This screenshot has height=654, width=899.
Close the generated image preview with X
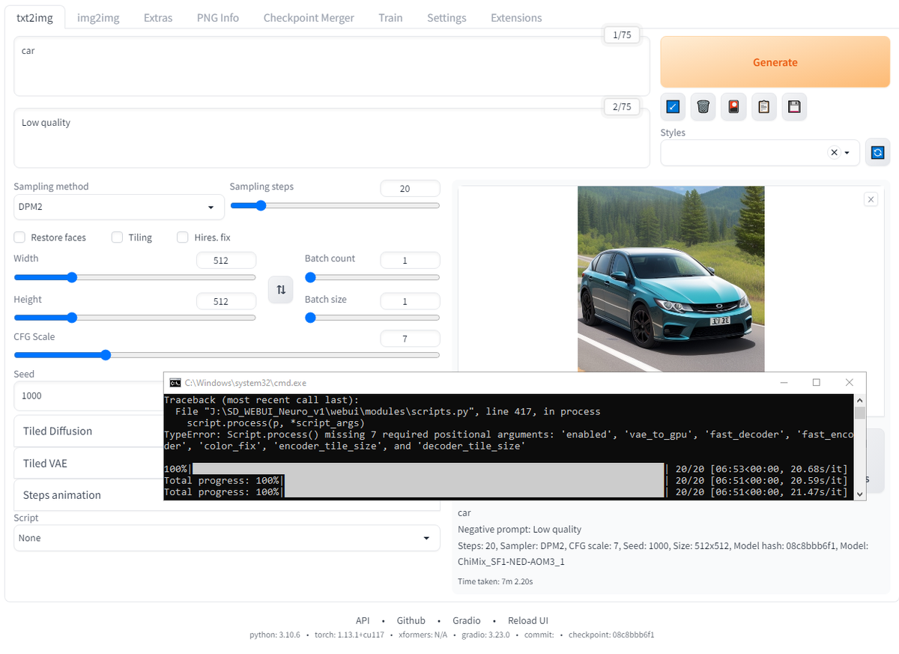pyautogui.click(x=871, y=199)
